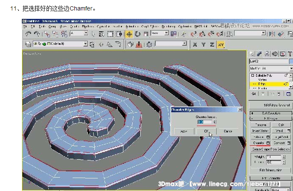
Task: Click the Remove edge button
Action: click(260, 124)
